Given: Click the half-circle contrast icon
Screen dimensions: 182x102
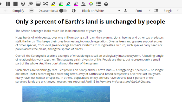Looking at the screenshot, I should click(74, 11).
